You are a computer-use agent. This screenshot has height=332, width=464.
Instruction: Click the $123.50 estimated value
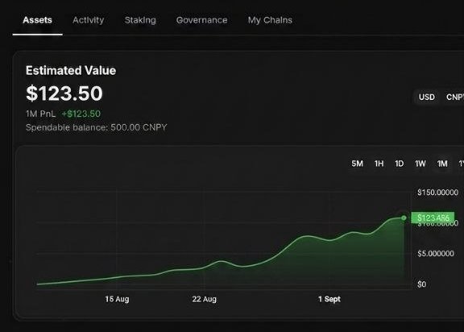pos(64,93)
